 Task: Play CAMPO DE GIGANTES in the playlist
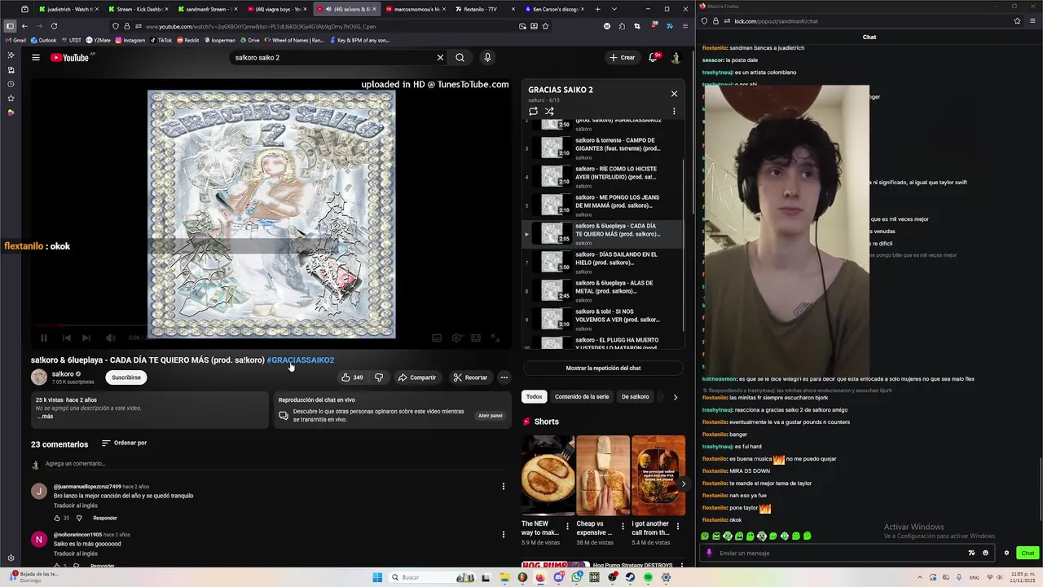coord(603,148)
